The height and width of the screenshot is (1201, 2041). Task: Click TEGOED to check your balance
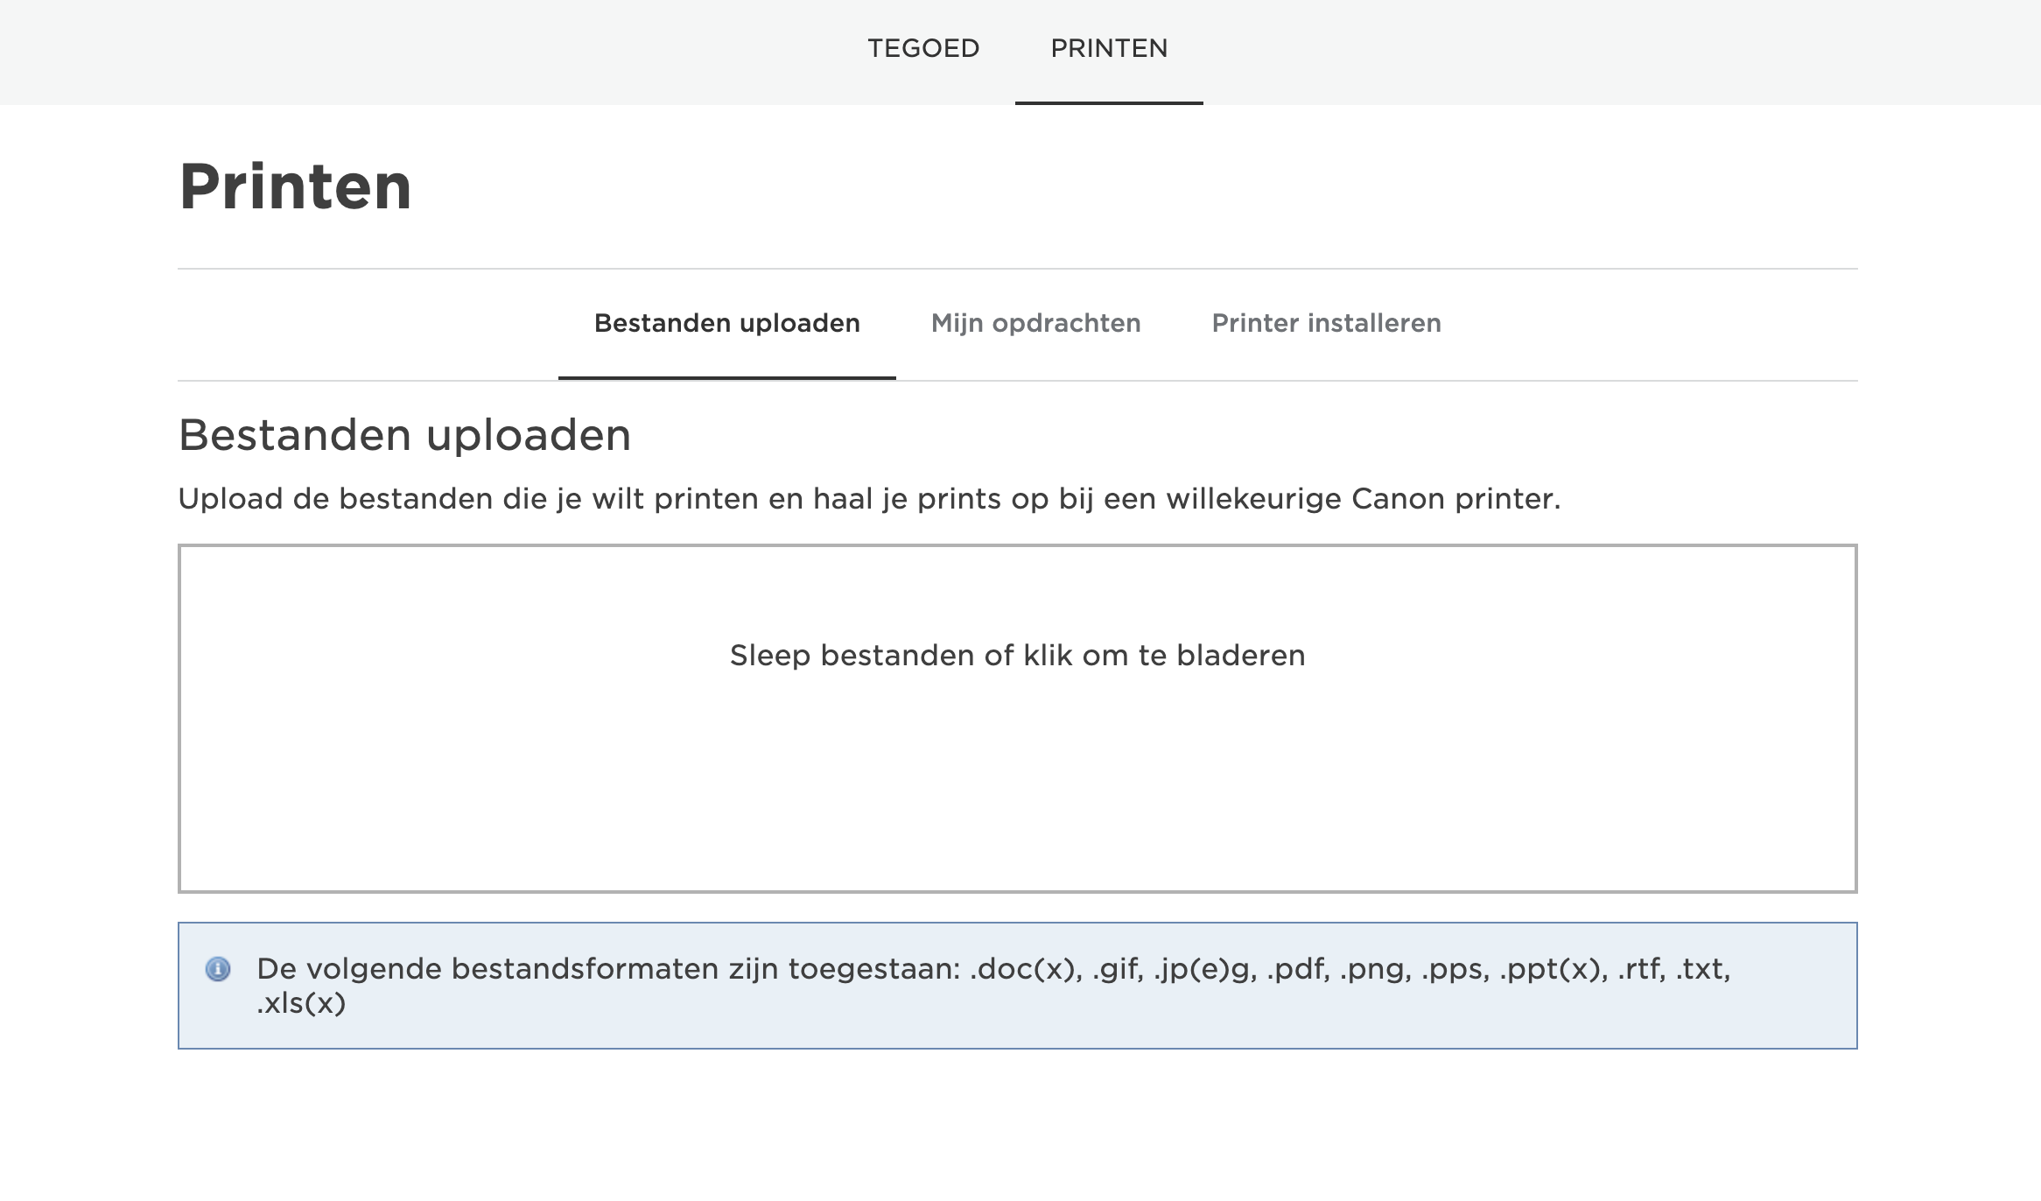pyautogui.click(x=922, y=48)
